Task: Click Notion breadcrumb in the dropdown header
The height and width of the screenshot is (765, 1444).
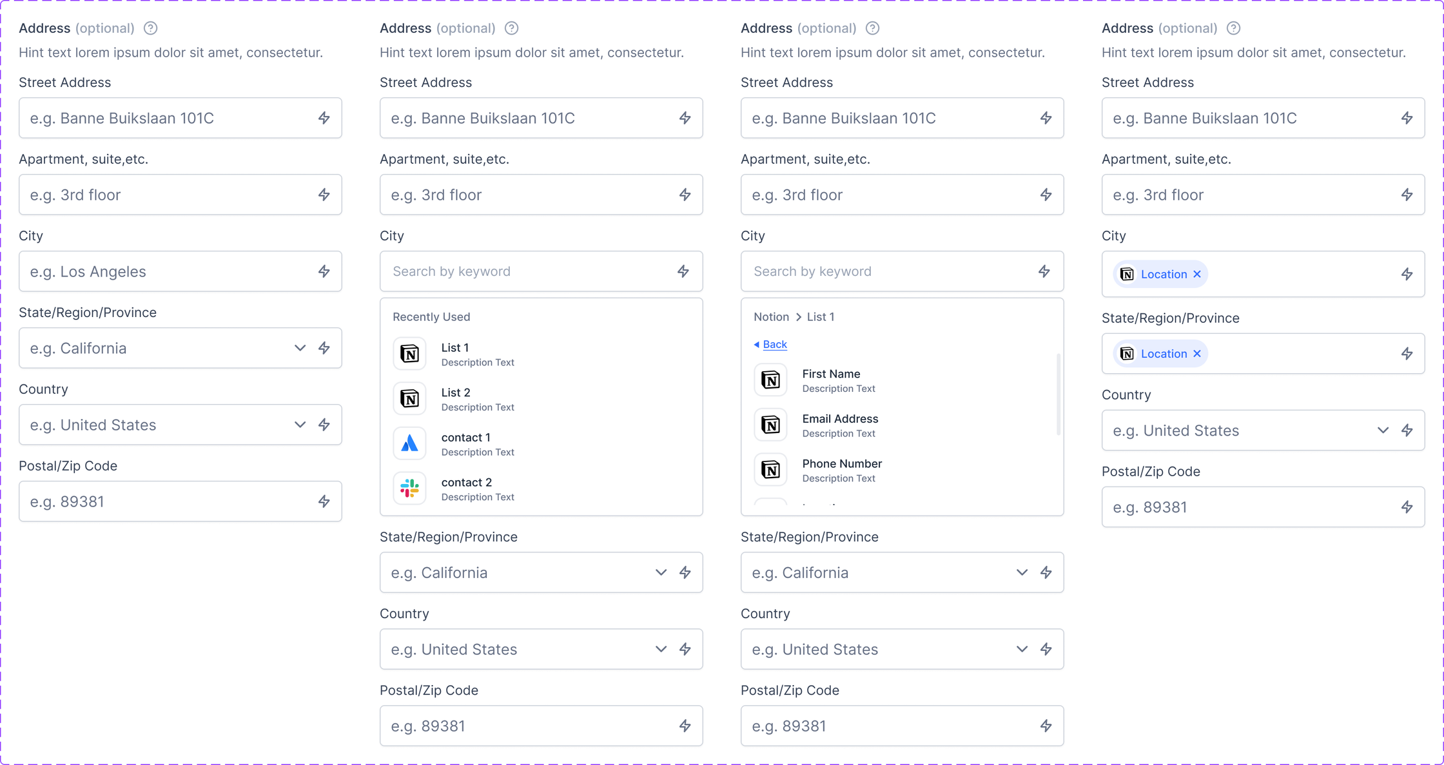Action: pyautogui.click(x=771, y=316)
